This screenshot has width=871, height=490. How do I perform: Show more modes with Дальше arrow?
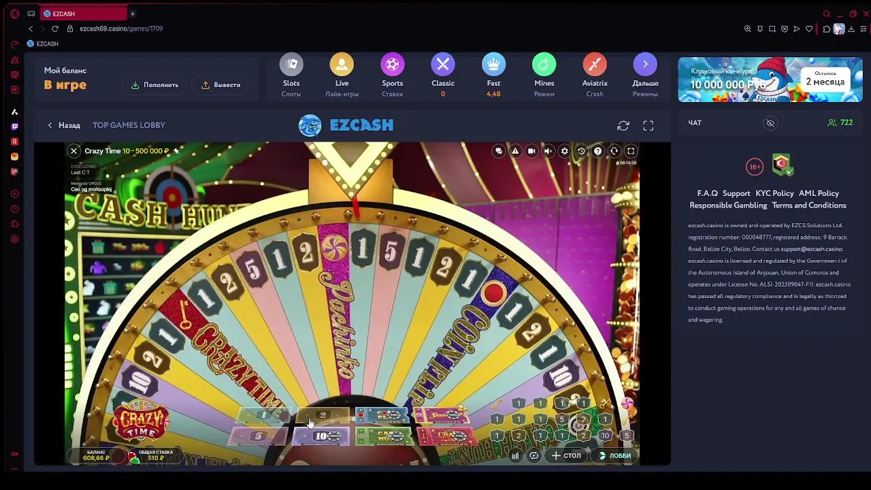pos(645,75)
